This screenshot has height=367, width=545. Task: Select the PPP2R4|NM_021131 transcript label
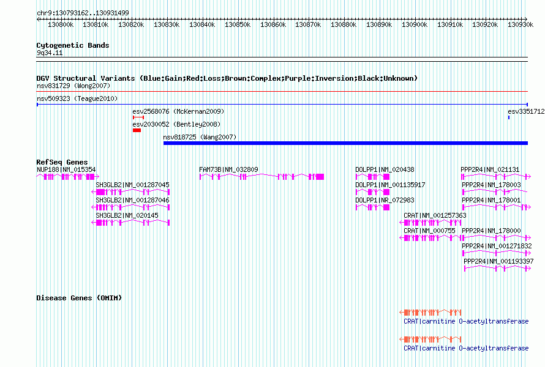pos(490,169)
